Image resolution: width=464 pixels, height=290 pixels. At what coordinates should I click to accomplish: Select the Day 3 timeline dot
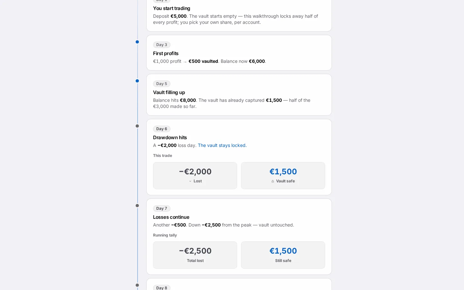pyautogui.click(x=137, y=42)
